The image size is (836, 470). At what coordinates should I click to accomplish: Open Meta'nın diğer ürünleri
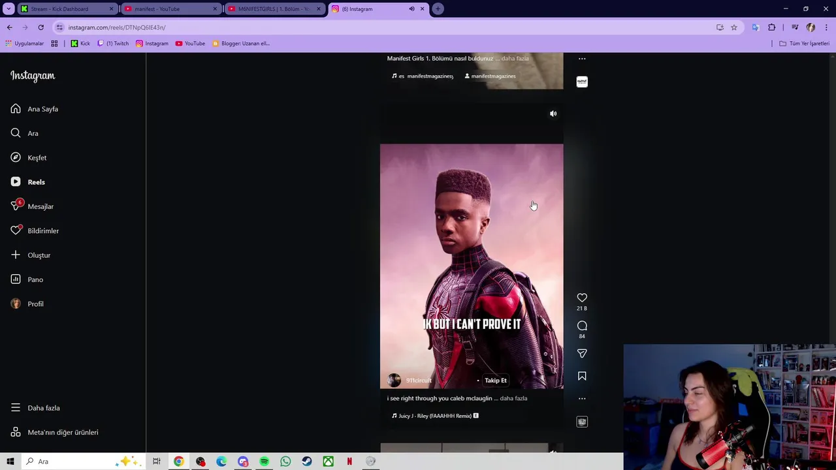(x=55, y=432)
